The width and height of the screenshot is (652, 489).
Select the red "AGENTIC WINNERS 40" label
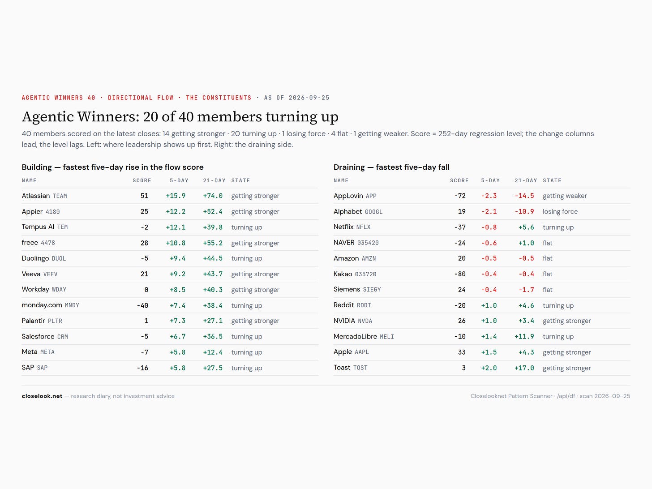59,98
